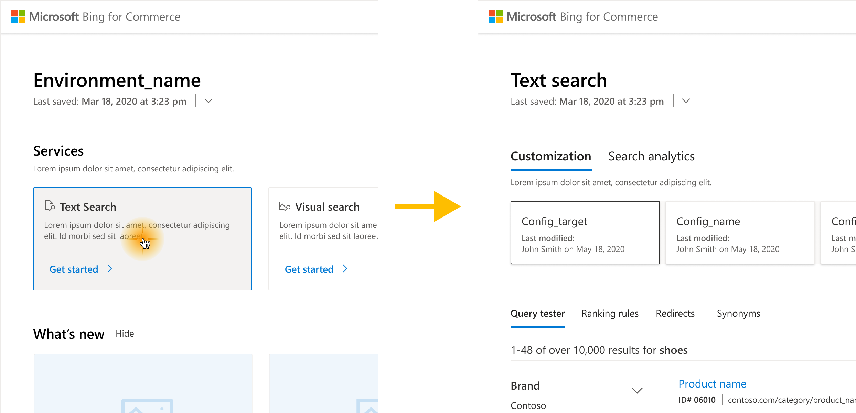Click Microsoft Bing for Commerce title in left panel
This screenshot has width=856, height=413.
point(105,17)
